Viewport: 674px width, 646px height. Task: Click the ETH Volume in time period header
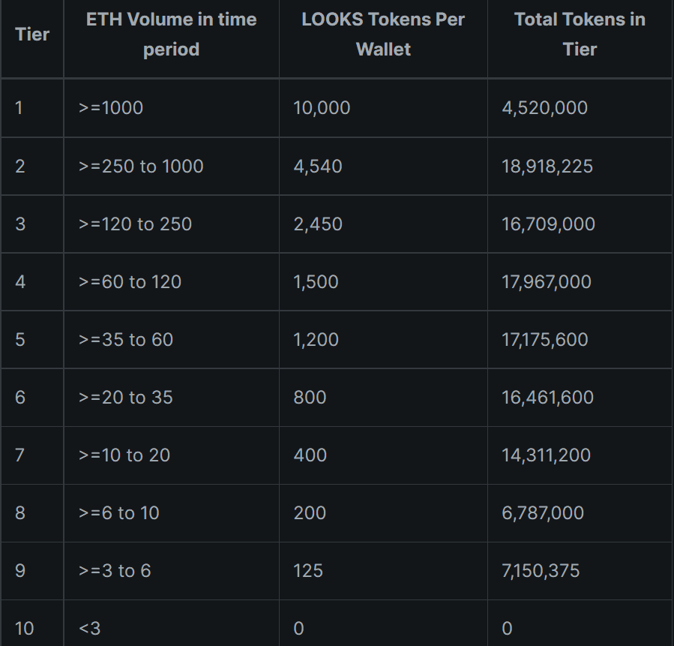[x=172, y=35]
